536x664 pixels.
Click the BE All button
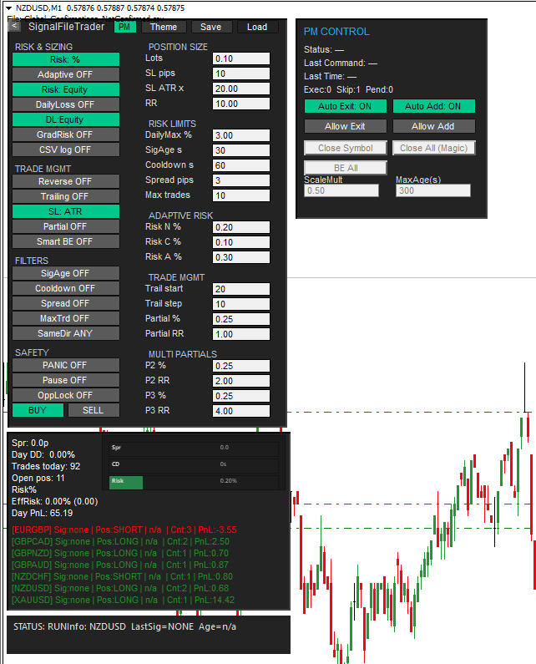[346, 168]
